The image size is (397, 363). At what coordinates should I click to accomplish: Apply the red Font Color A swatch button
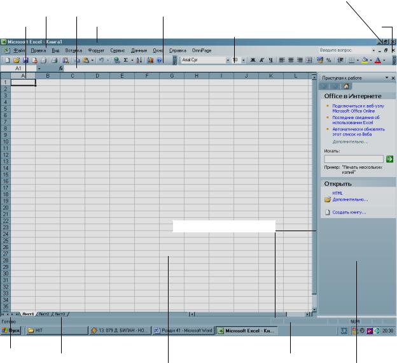tap(377, 60)
